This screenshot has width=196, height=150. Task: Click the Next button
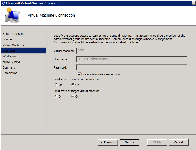pos(129,142)
